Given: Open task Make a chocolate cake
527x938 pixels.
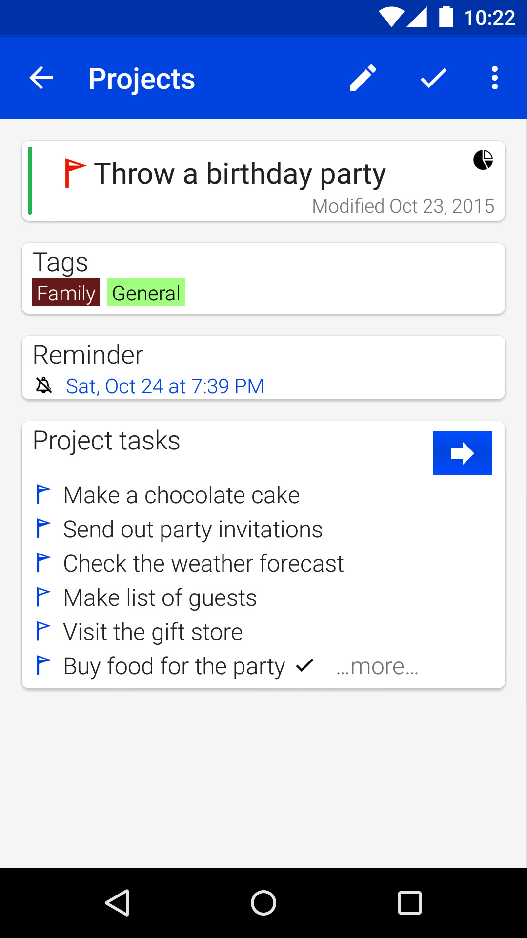Looking at the screenshot, I should point(182,495).
